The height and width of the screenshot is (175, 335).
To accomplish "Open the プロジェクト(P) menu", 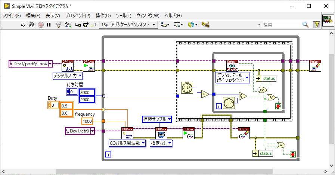I will click(78, 16).
